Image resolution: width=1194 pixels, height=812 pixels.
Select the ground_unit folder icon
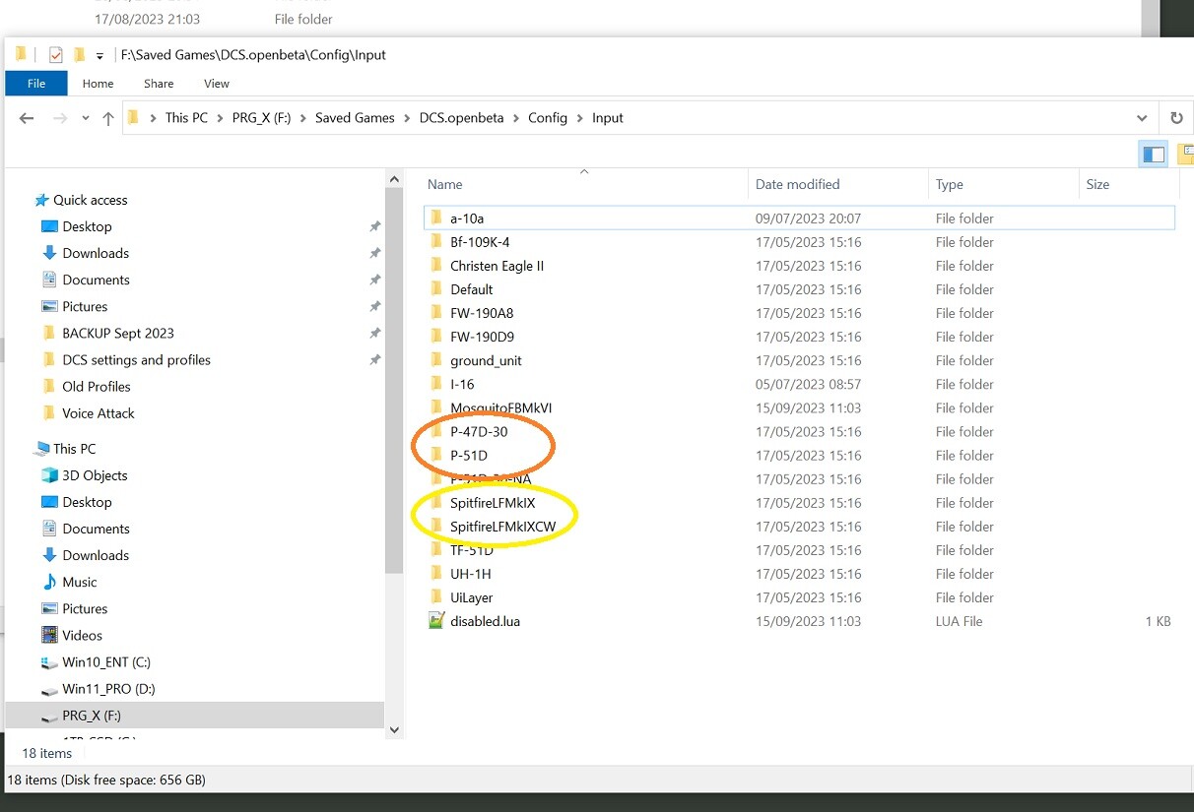click(436, 359)
